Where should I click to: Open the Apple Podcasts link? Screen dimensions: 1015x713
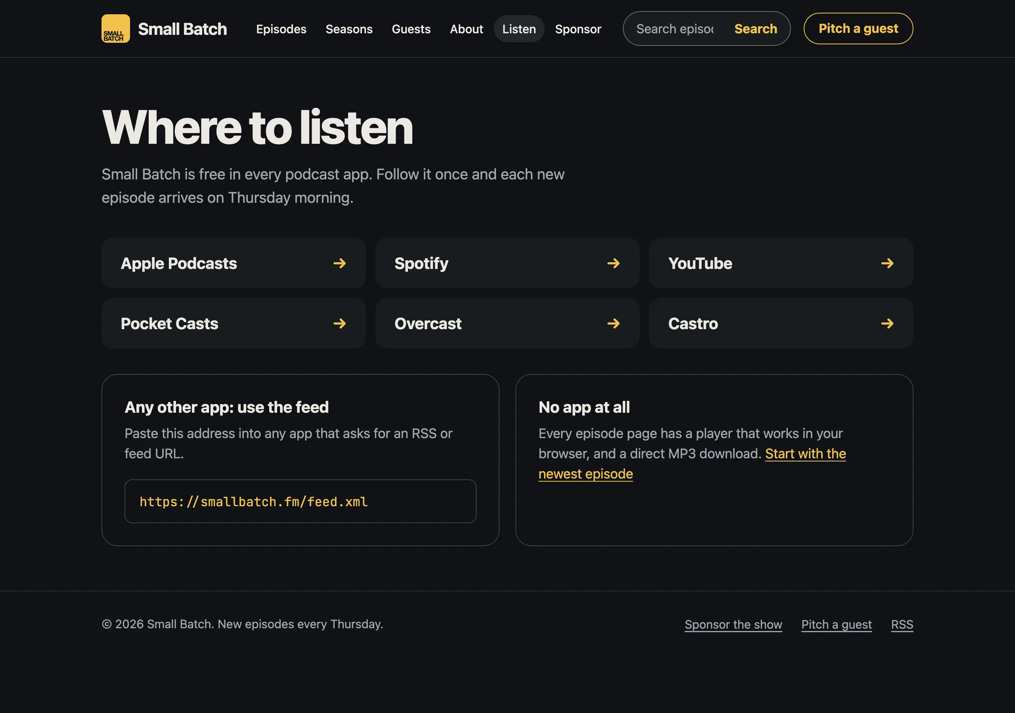pos(234,263)
